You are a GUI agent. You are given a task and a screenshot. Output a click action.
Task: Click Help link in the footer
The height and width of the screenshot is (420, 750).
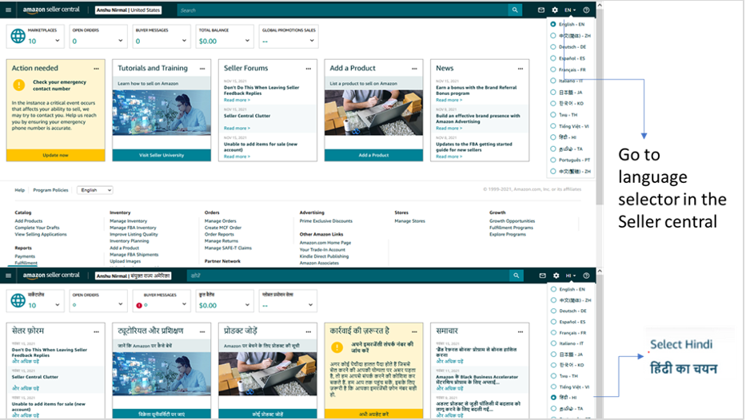(20, 190)
